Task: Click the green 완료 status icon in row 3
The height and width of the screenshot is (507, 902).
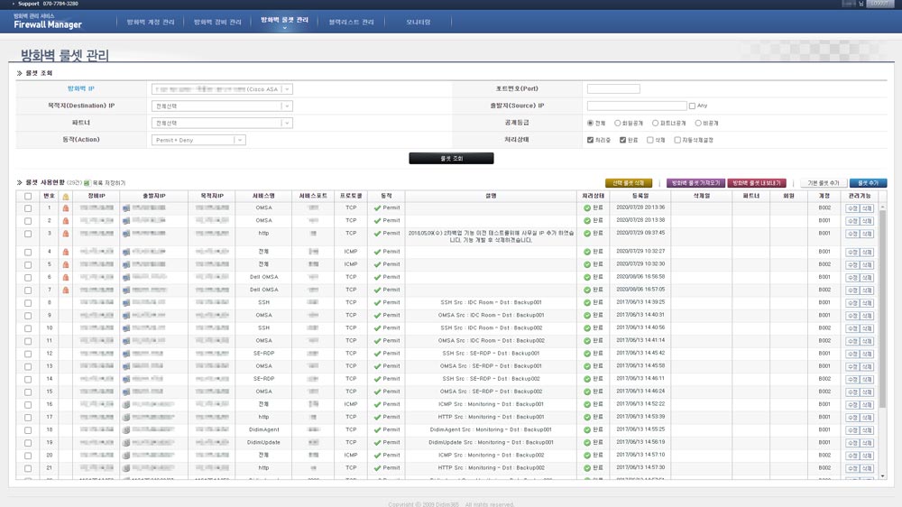Action: [587, 234]
